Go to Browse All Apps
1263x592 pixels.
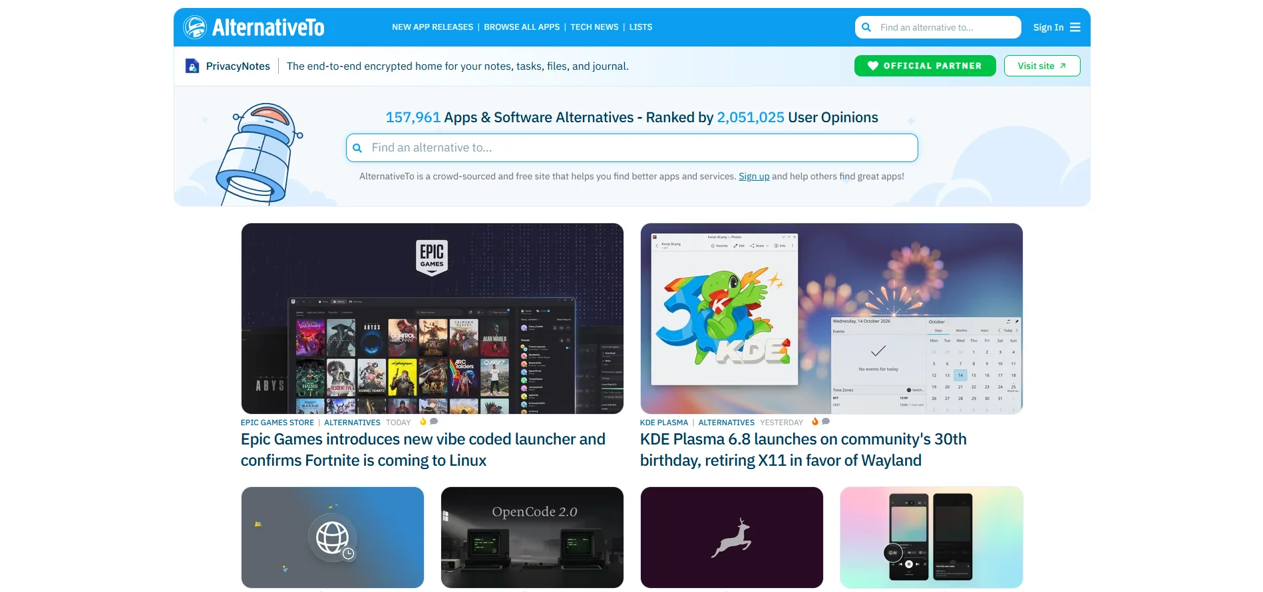pos(522,27)
